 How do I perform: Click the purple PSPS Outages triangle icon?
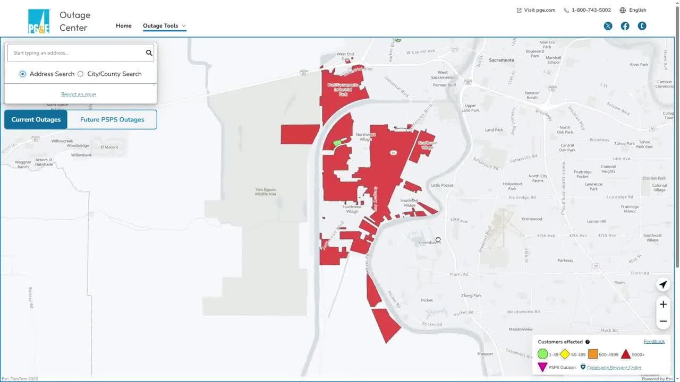pyautogui.click(x=542, y=367)
